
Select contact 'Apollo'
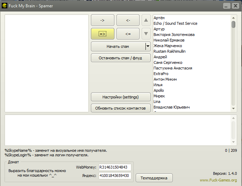tap(158, 90)
